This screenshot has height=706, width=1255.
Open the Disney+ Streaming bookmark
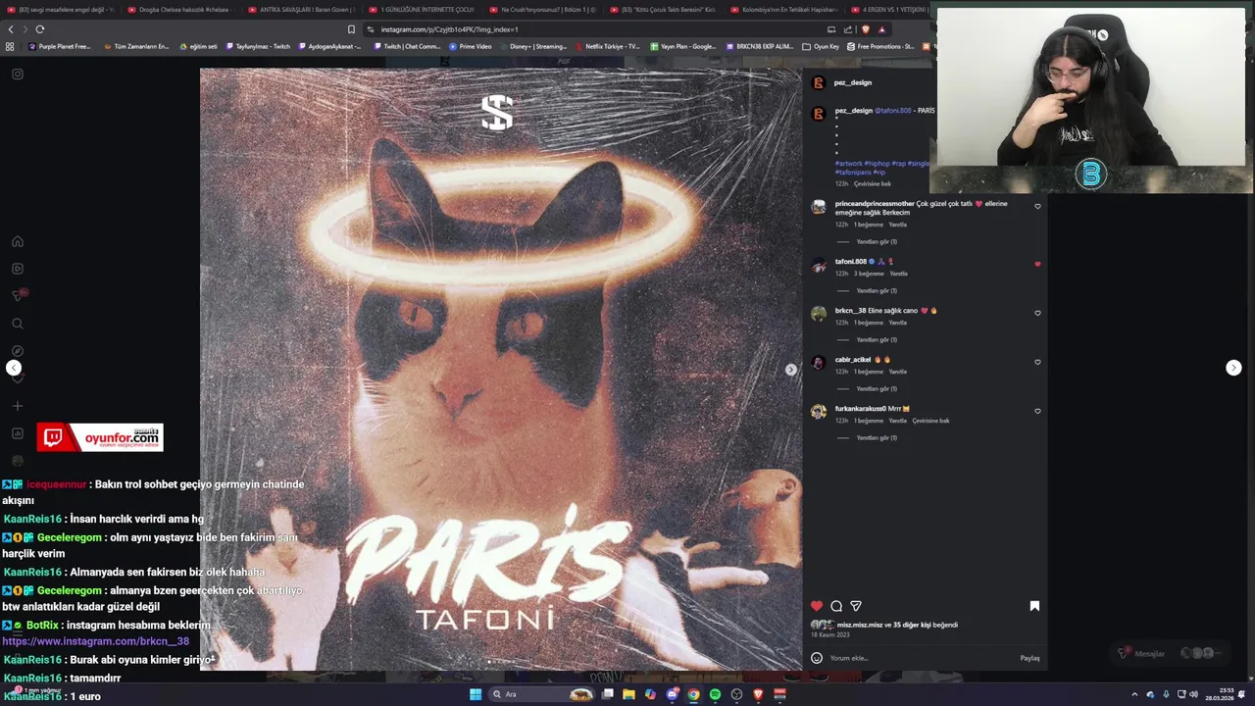pos(533,46)
